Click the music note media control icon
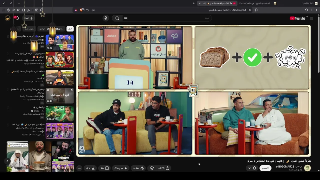 [29, 10]
